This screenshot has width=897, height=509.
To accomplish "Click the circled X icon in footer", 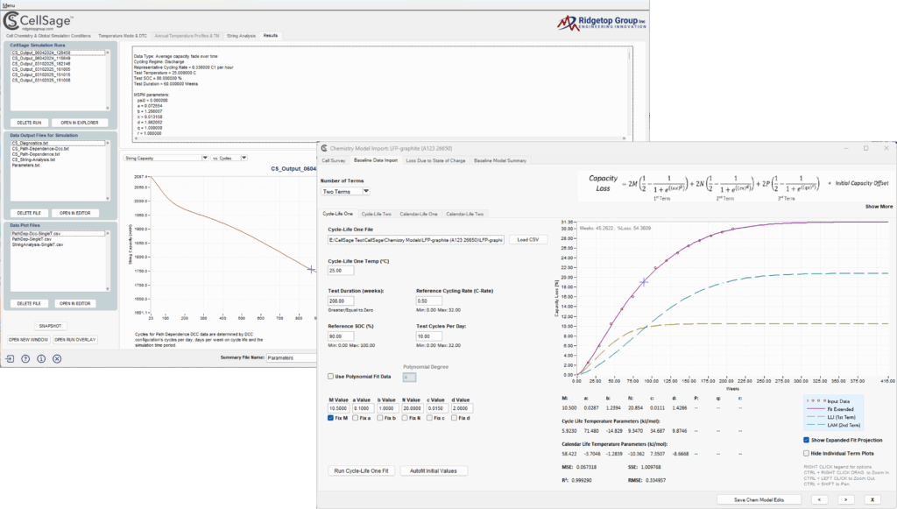I will point(57,358).
